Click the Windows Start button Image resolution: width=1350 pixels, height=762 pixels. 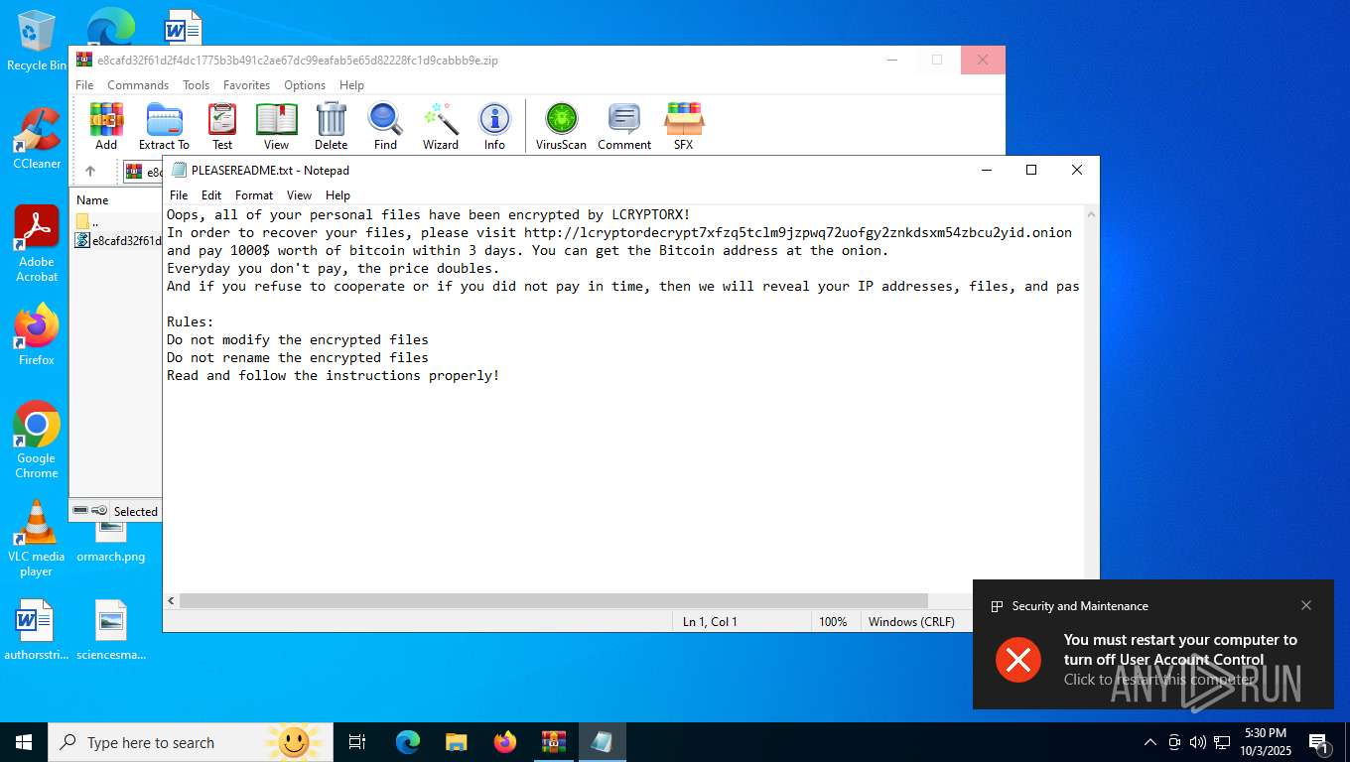pyautogui.click(x=24, y=742)
